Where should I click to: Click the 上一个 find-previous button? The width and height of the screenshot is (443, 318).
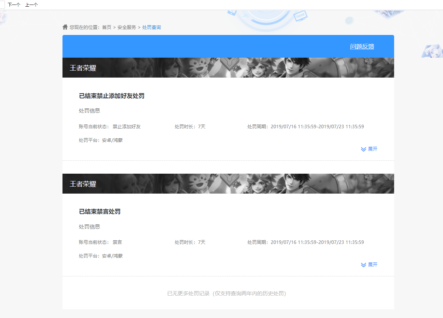[31, 5]
